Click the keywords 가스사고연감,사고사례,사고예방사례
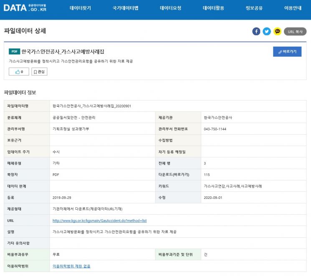The height and width of the screenshot is (276, 311). (x=233, y=186)
